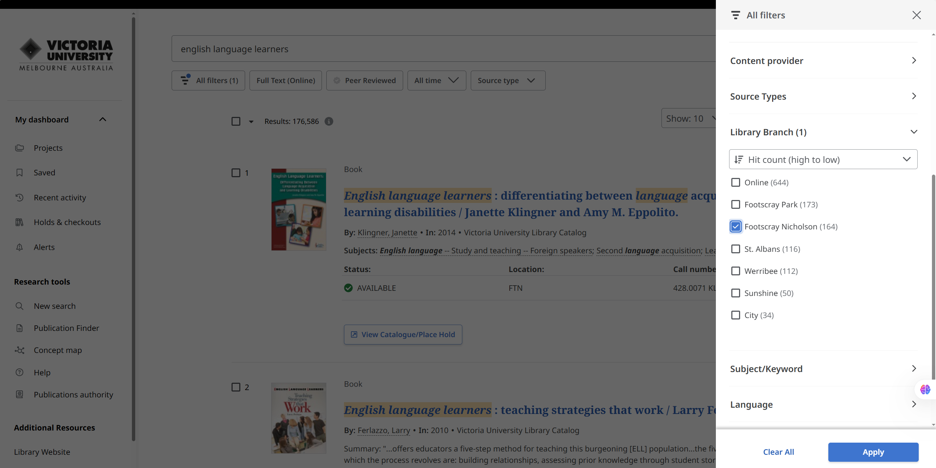Click Clear All filters link
This screenshot has height=468, width=936.
[778, 452]
